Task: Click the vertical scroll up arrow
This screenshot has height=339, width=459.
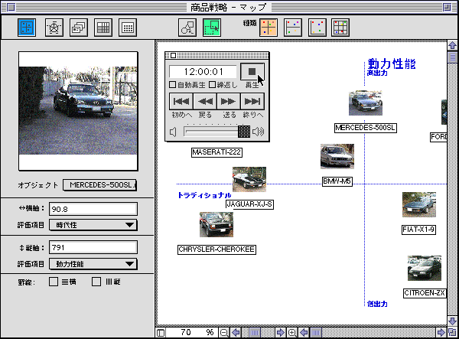Action: (x=453, y=45)
